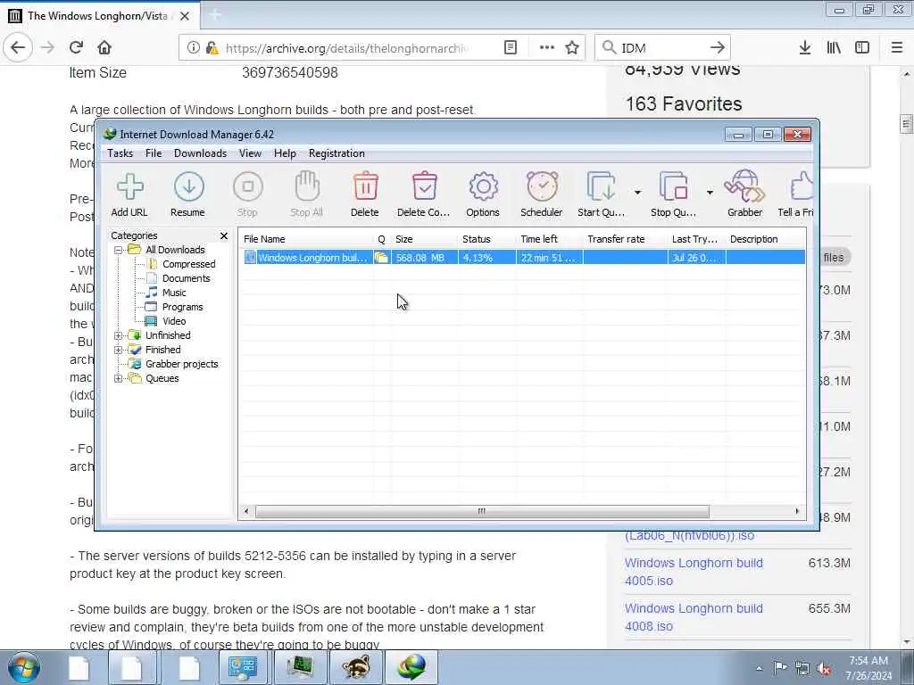Open Stop Queue dropdown arrow
This screenshot has width=914, height=685.
click(x=710, y=193)
